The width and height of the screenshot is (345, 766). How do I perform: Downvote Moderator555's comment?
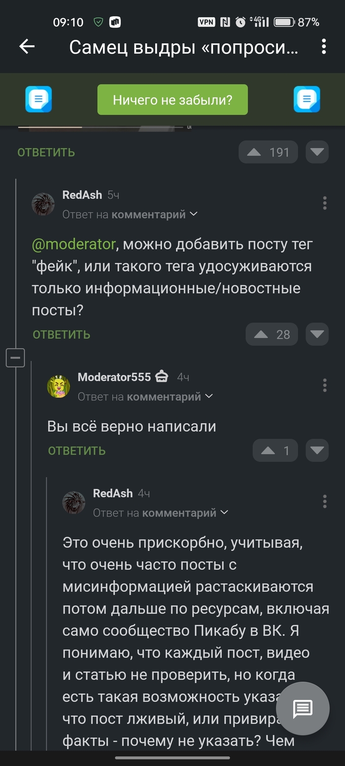pyautogui.click(x=317, y=450)
